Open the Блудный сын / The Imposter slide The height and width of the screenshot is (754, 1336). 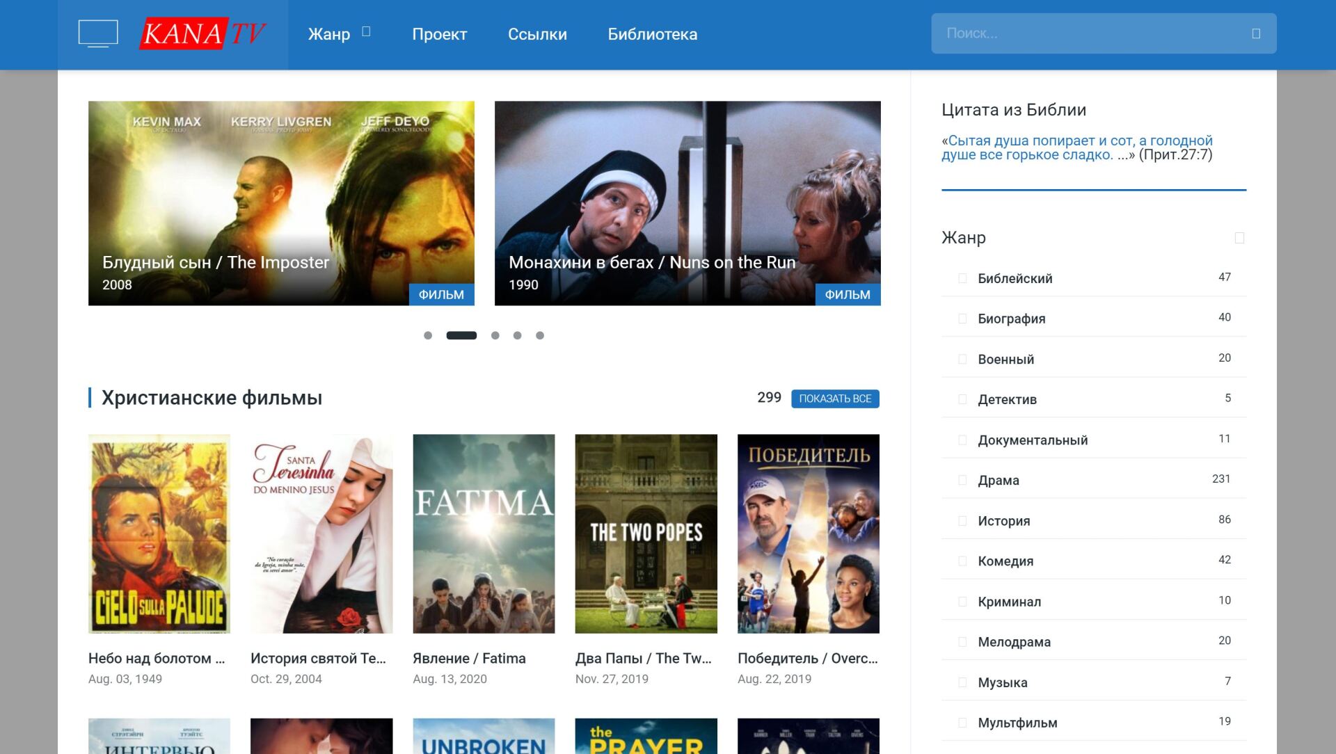[x=281, y=203]
